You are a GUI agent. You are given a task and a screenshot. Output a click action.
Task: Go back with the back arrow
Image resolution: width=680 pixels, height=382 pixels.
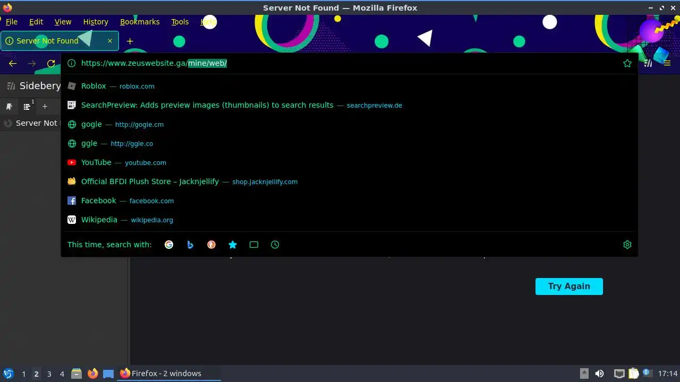13,63
